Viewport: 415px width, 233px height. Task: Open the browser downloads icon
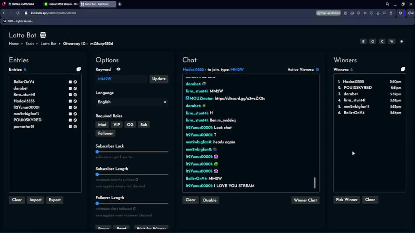click(x=378, y=13)
